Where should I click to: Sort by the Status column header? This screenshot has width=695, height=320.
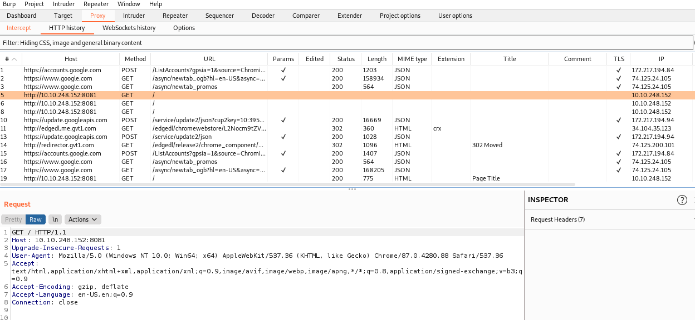[346, 59]
